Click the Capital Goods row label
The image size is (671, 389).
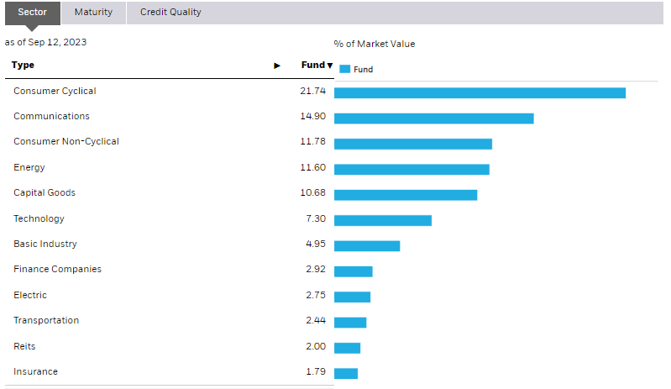point(45,193)
